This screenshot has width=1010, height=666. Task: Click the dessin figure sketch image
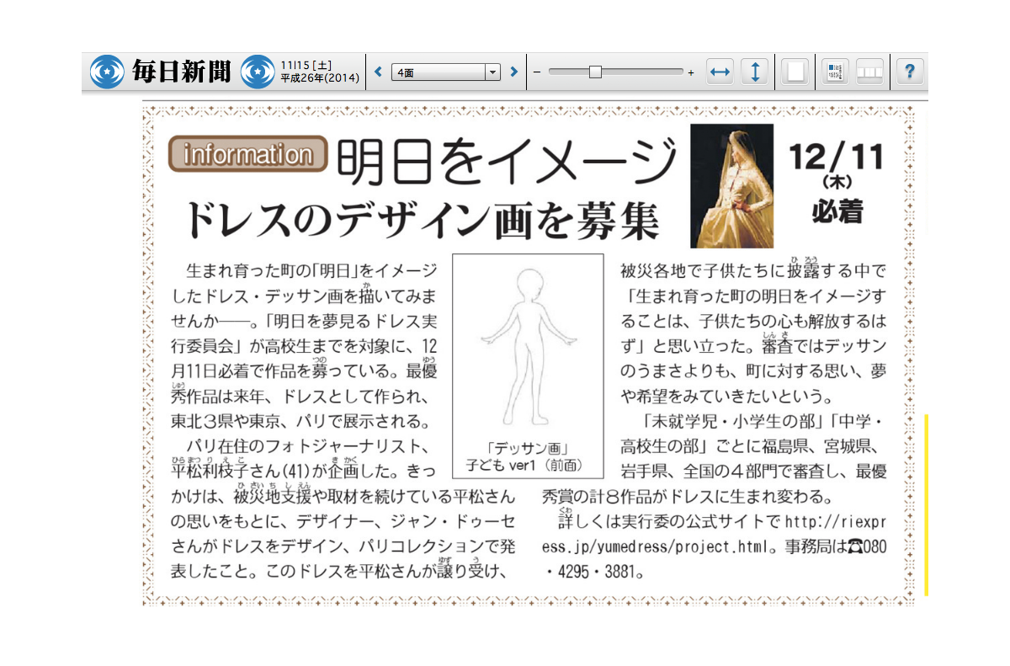click(528, 345)
